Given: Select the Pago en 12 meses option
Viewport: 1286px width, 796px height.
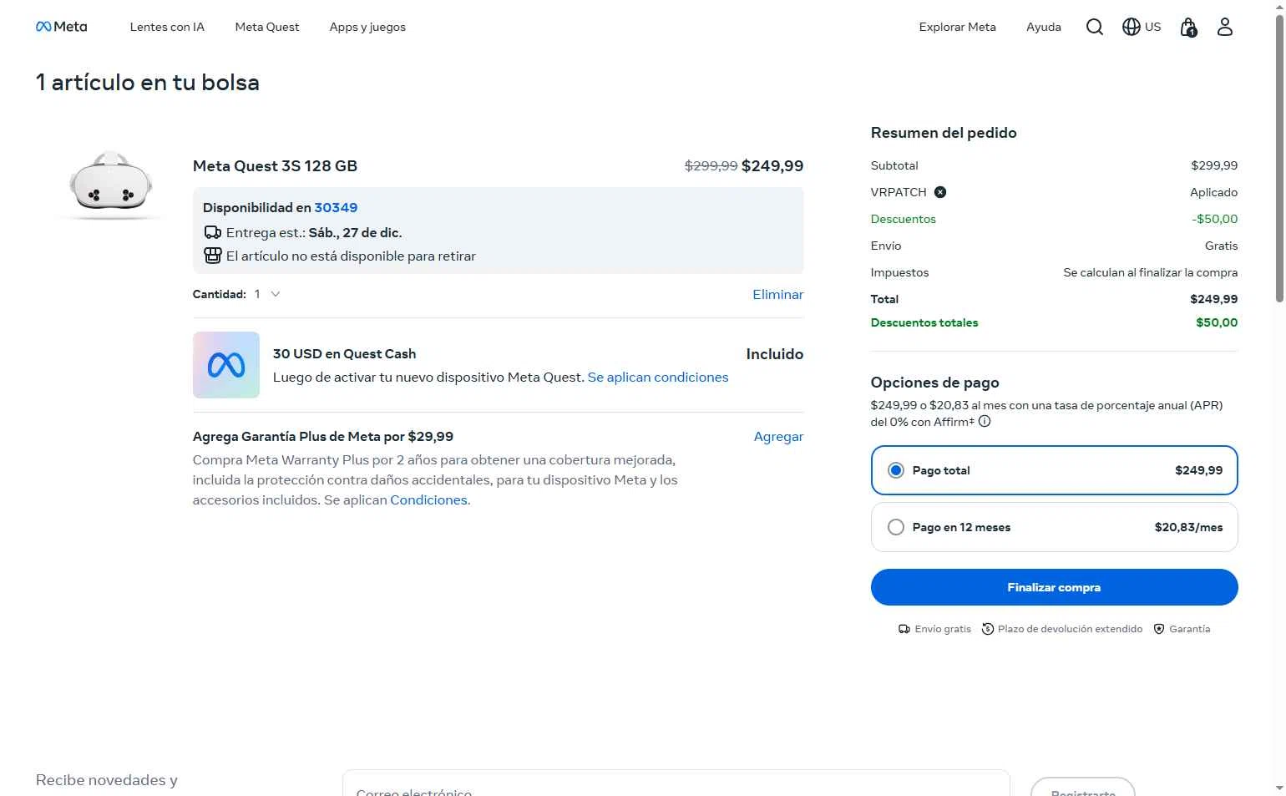Looking at the screenshot, I should tap(1054, 527).
